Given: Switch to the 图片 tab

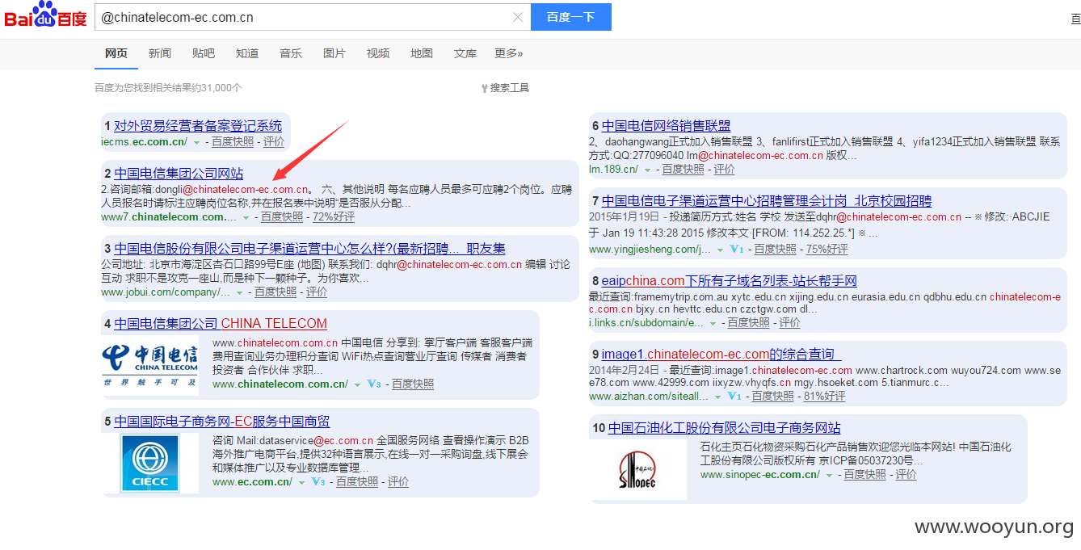Looking at the screenshot, I should 334,53.
